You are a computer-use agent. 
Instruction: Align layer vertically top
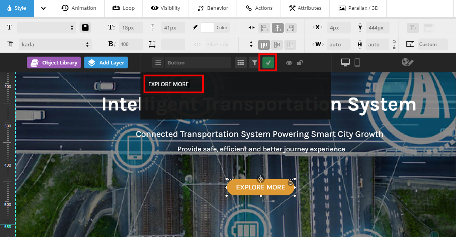pos(264,45)
